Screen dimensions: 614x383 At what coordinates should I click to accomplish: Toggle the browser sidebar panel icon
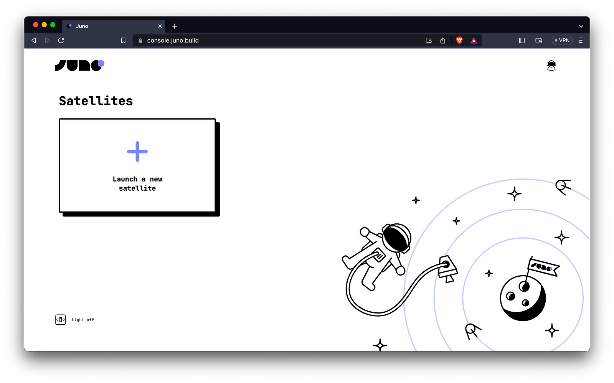[x=522, y=40]
